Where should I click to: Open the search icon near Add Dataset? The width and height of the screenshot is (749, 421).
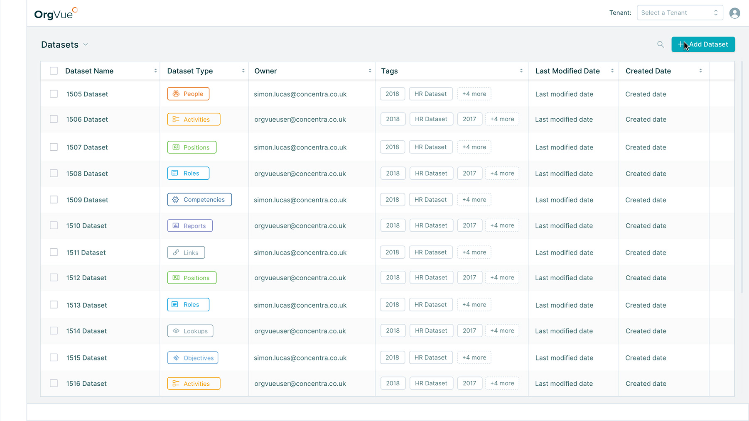661,44
